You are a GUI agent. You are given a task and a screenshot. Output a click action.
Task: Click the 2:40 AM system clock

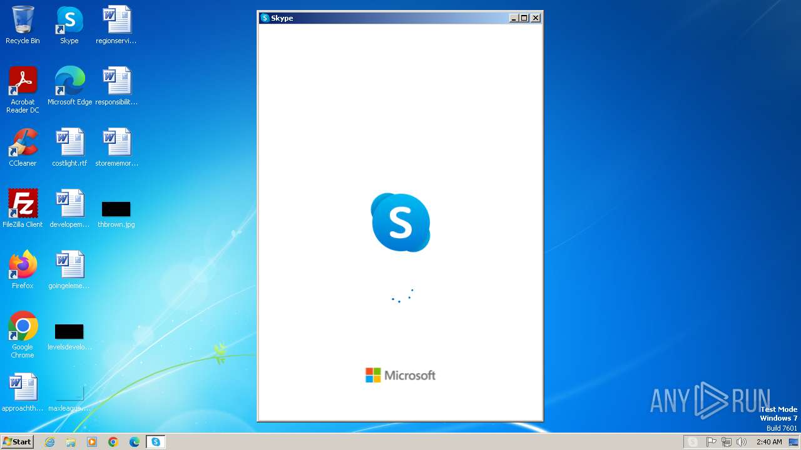pyautogui.click(x=769, y=442)
